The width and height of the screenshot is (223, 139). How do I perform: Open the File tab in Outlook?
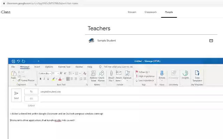[13, 67]
